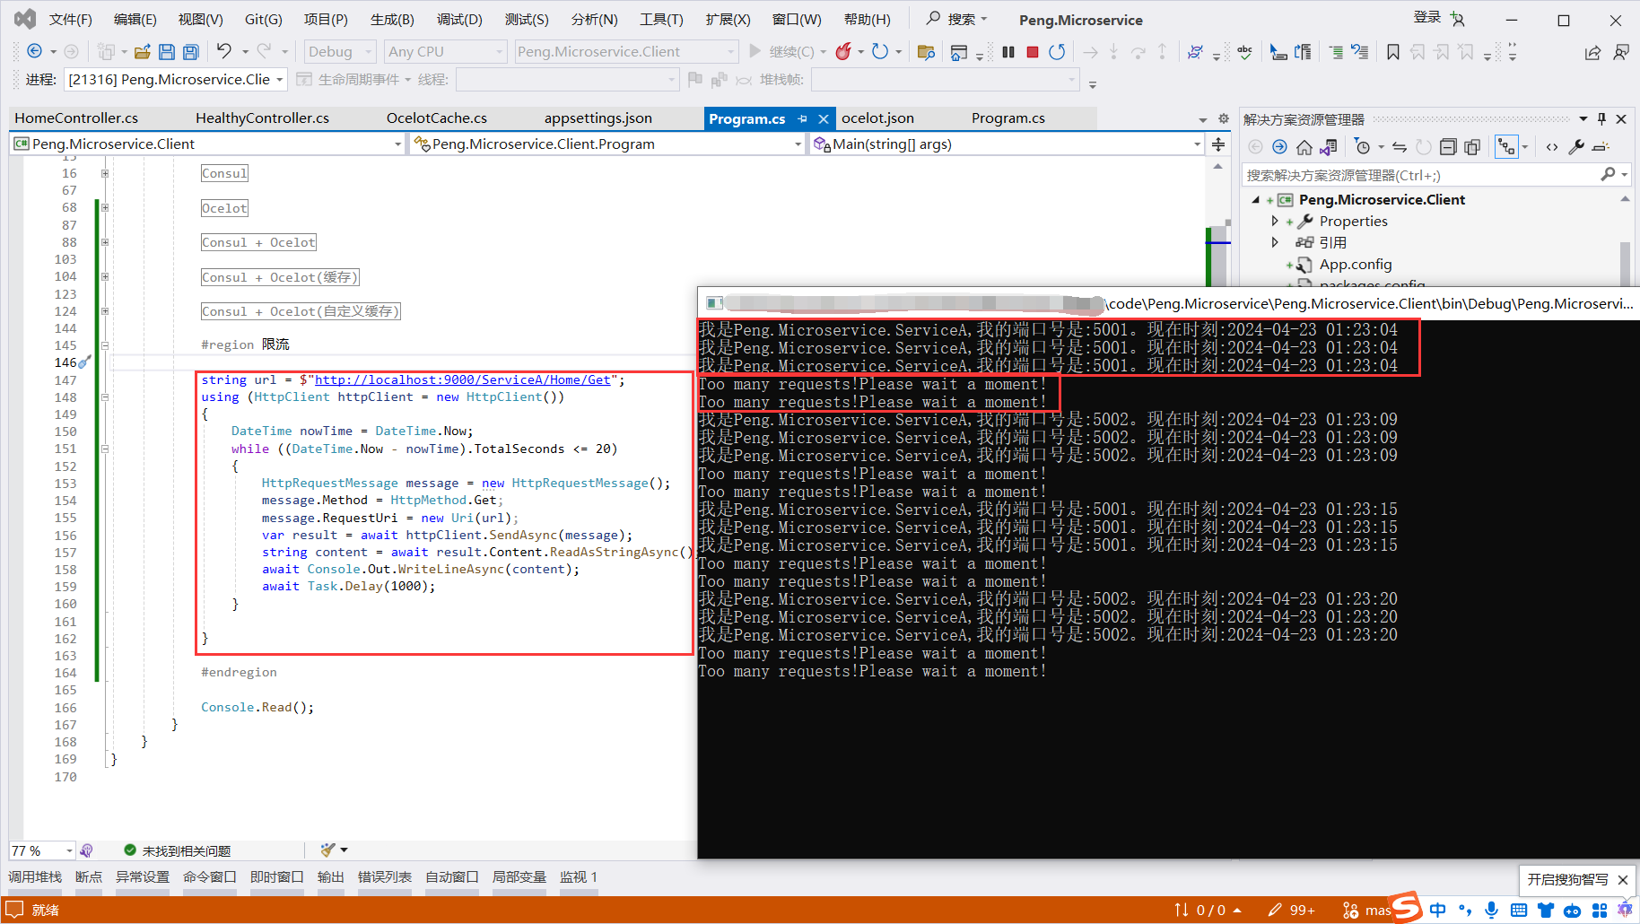
Task: Open the editor tab settings gear icon
Action: [x=1224, y=118]
